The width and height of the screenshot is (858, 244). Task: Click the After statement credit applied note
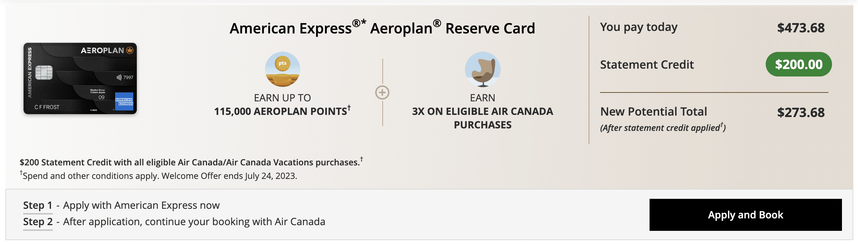[x=663, y=128]
